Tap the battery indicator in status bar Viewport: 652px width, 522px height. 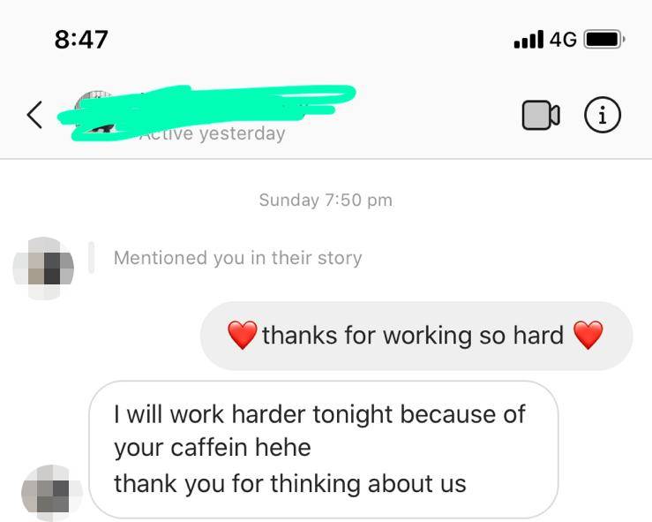click(604, 40)
